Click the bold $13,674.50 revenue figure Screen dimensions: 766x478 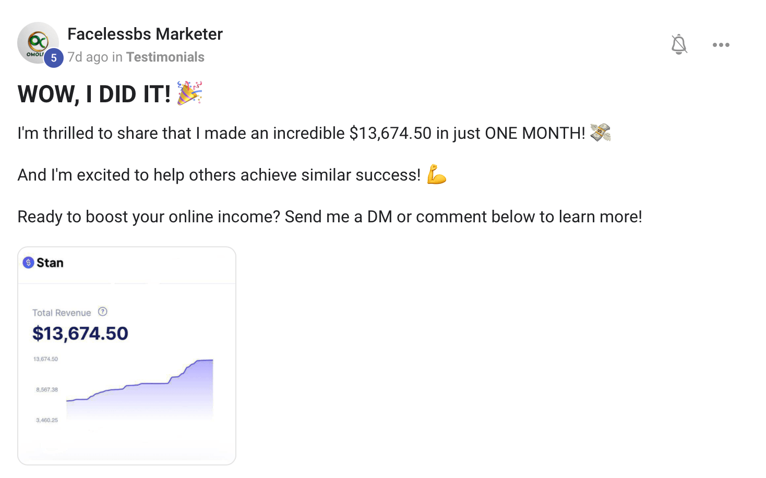click(80, 333)
